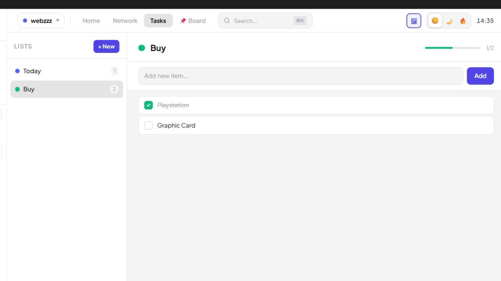Click the Add new item field

301,76
